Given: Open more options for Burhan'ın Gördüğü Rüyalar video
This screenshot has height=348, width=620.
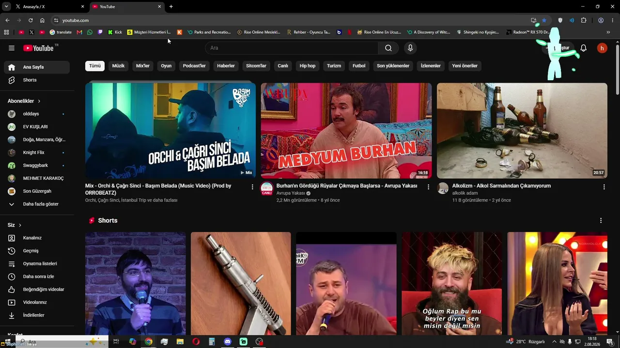Looking at the screenshot, I should pyautogui.click(x=428, y=187).
